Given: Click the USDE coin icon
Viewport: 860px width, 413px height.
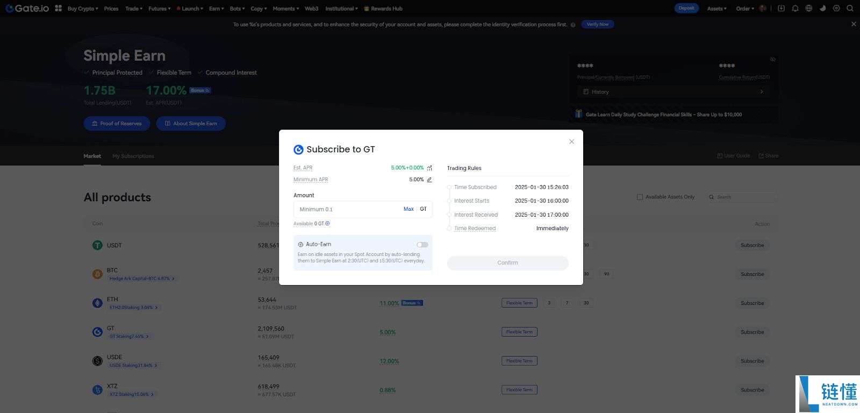Looking at the screenshot, I should pos(97,361).
